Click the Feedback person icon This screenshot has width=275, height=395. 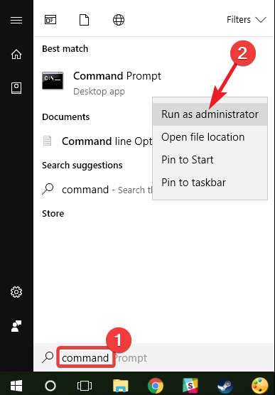tap(16, 326)
